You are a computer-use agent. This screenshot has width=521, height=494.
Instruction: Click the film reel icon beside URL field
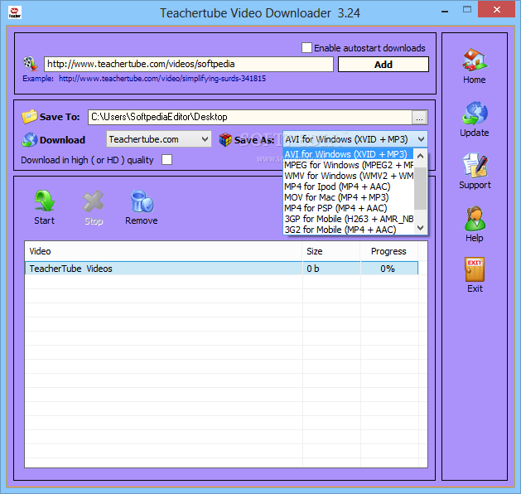click(x=31, y=64)
